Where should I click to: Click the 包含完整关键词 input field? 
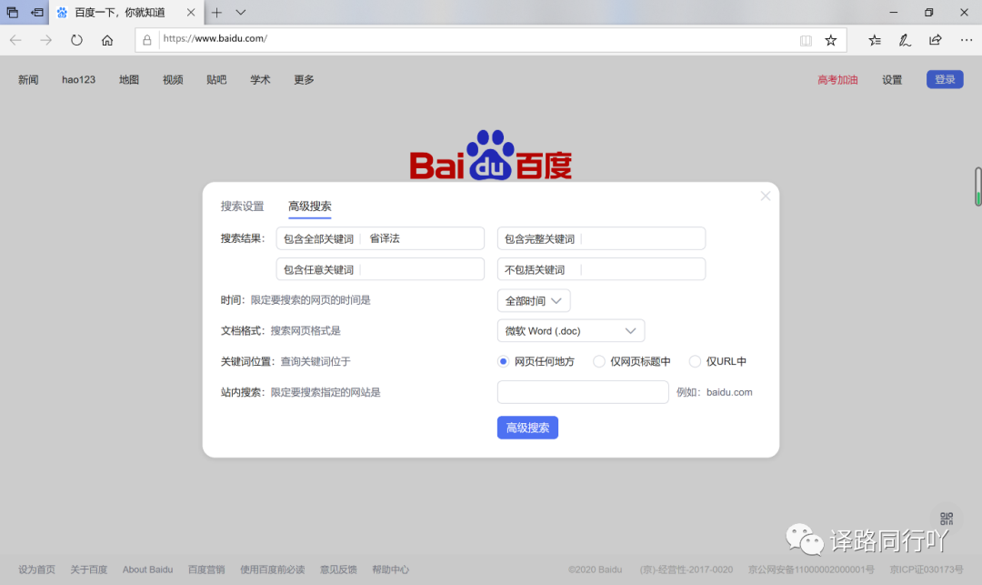pos(601,238)
